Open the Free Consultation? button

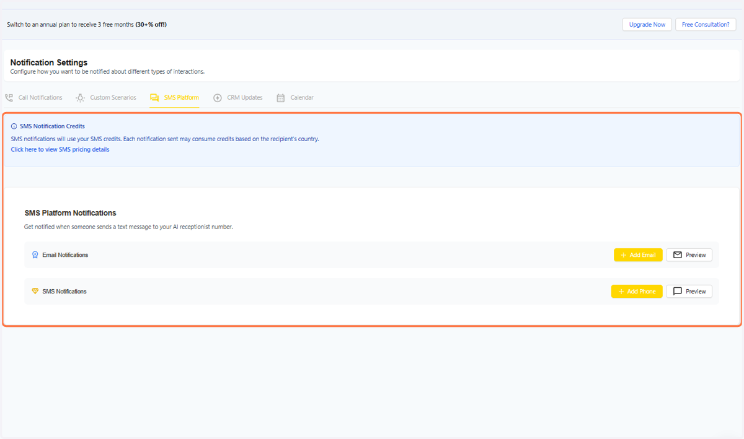(x=706, y=25)
